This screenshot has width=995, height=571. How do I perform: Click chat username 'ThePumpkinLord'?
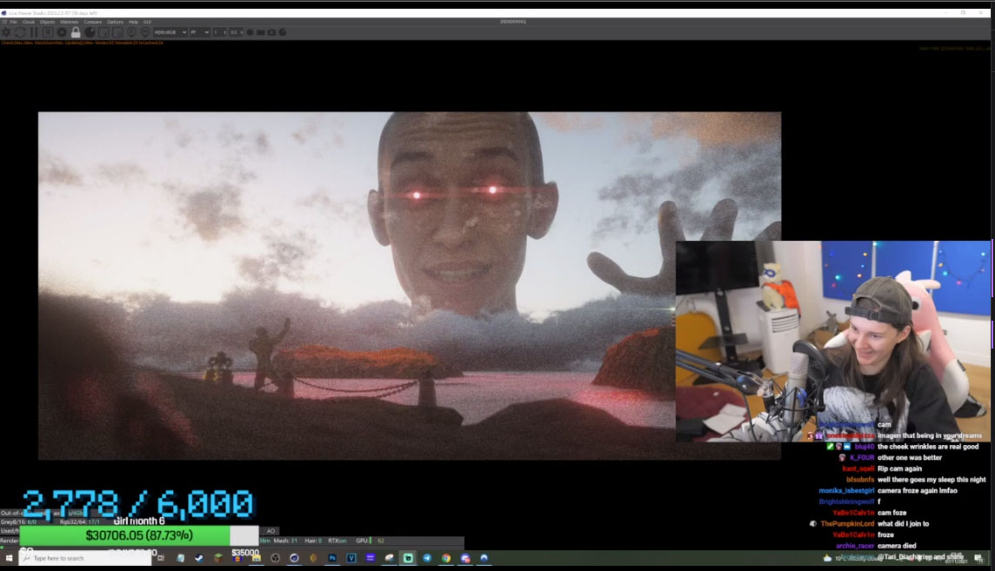[x=847, y=524]
